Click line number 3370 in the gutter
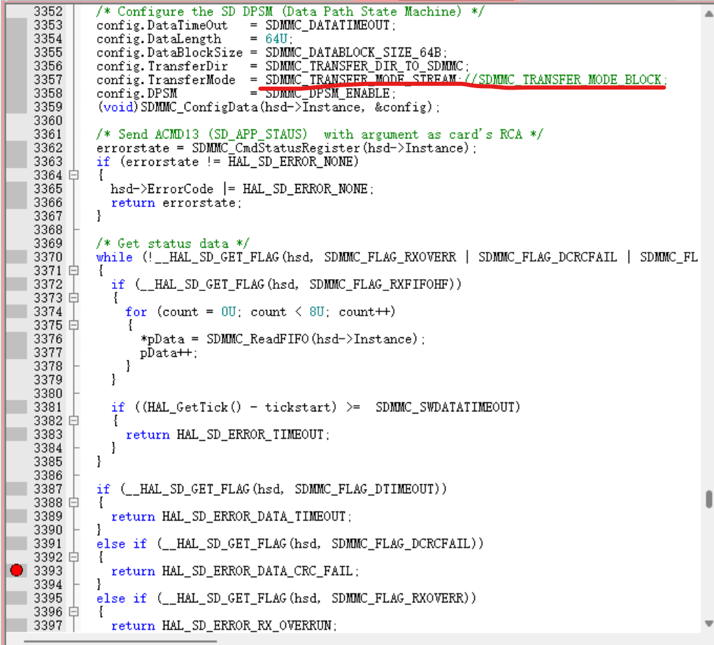The image size is (714, 645). pyautogui.click(x=48, y=257)
